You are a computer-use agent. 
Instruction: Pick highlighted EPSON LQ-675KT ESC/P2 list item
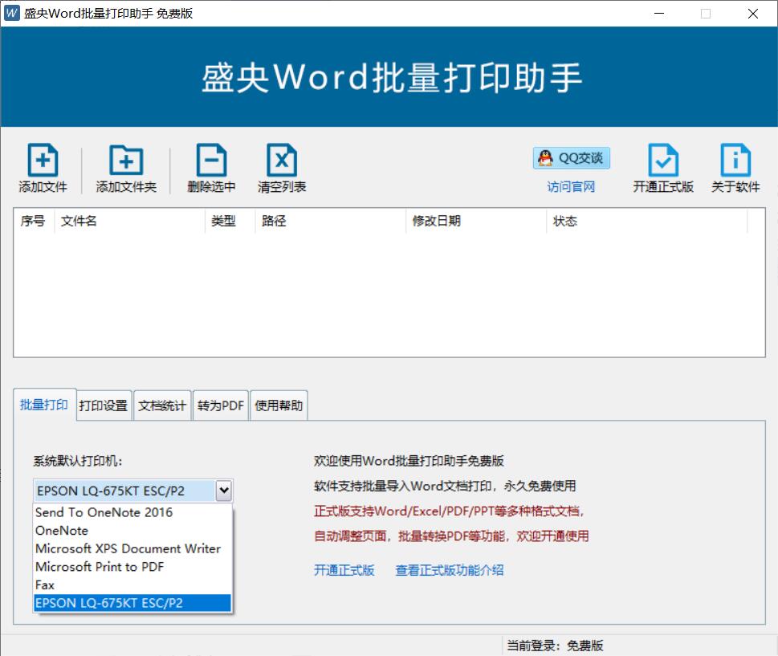point(132,603)
